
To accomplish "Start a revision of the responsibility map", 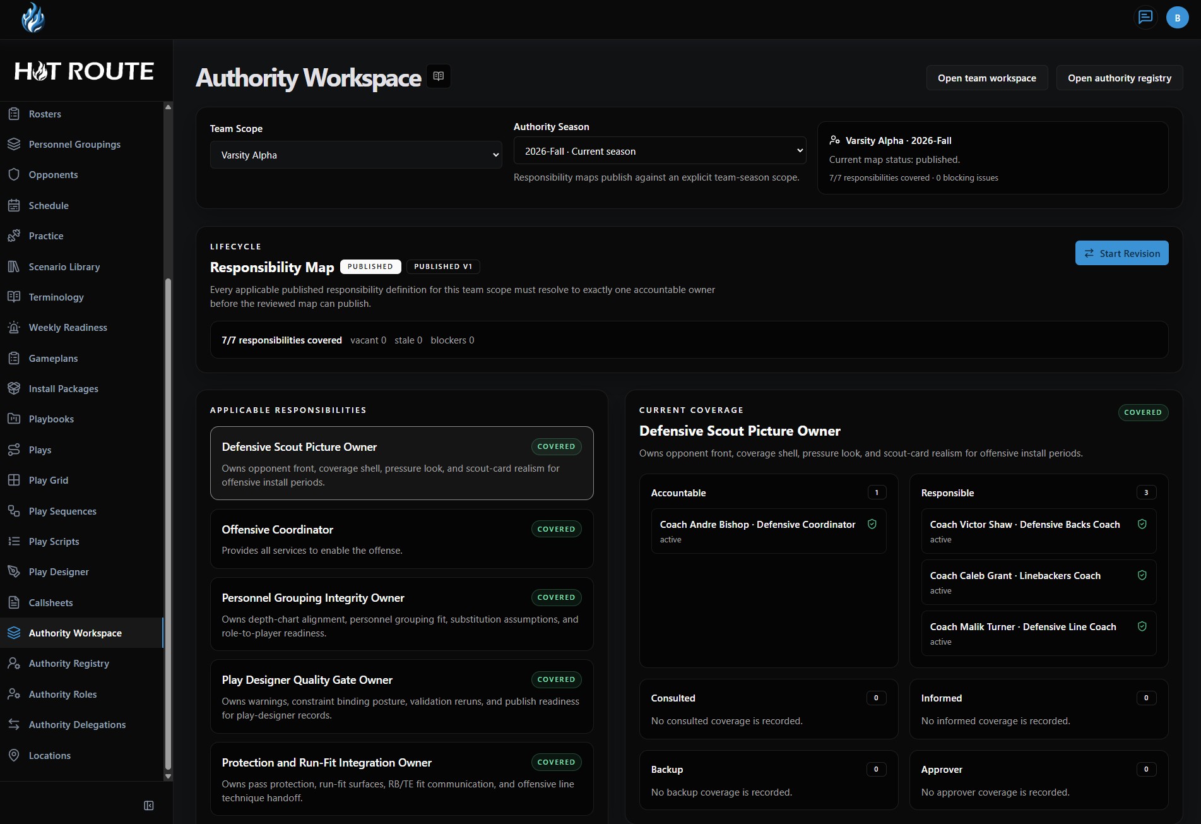I will pyautogui.click(x=1121, y=253).
